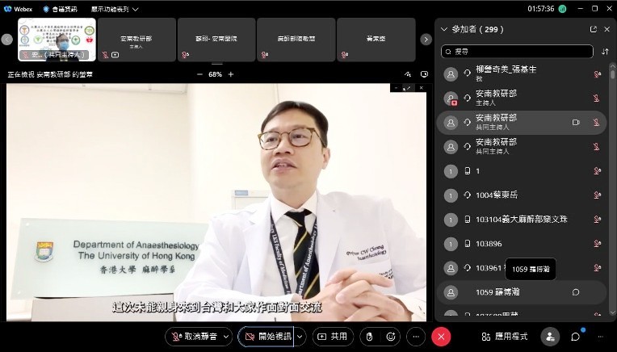Screen dimensions: 617x352
Task: Open the raise hand gesture control
Action: pos(369,337)
